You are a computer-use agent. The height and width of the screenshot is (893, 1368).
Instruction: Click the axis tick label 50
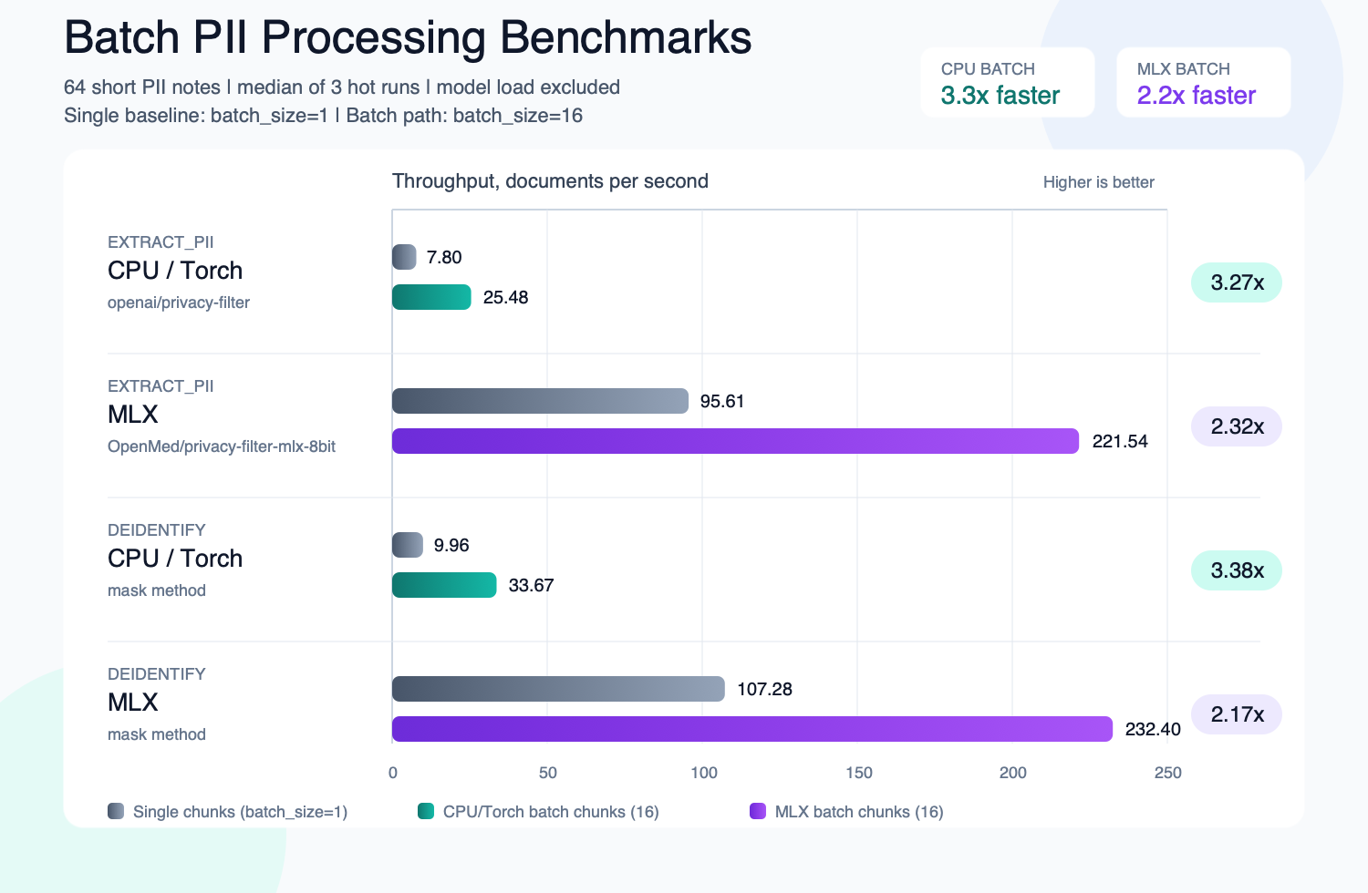click(x=547, y=773)
